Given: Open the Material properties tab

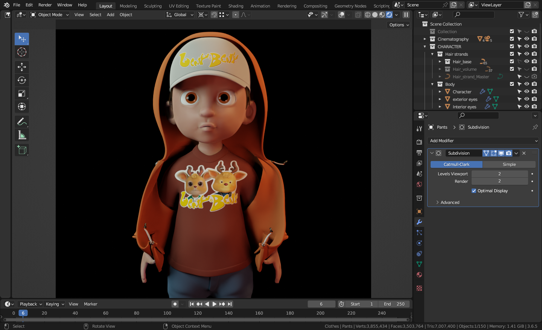Looking at the screenshot, I should [419, 275].
